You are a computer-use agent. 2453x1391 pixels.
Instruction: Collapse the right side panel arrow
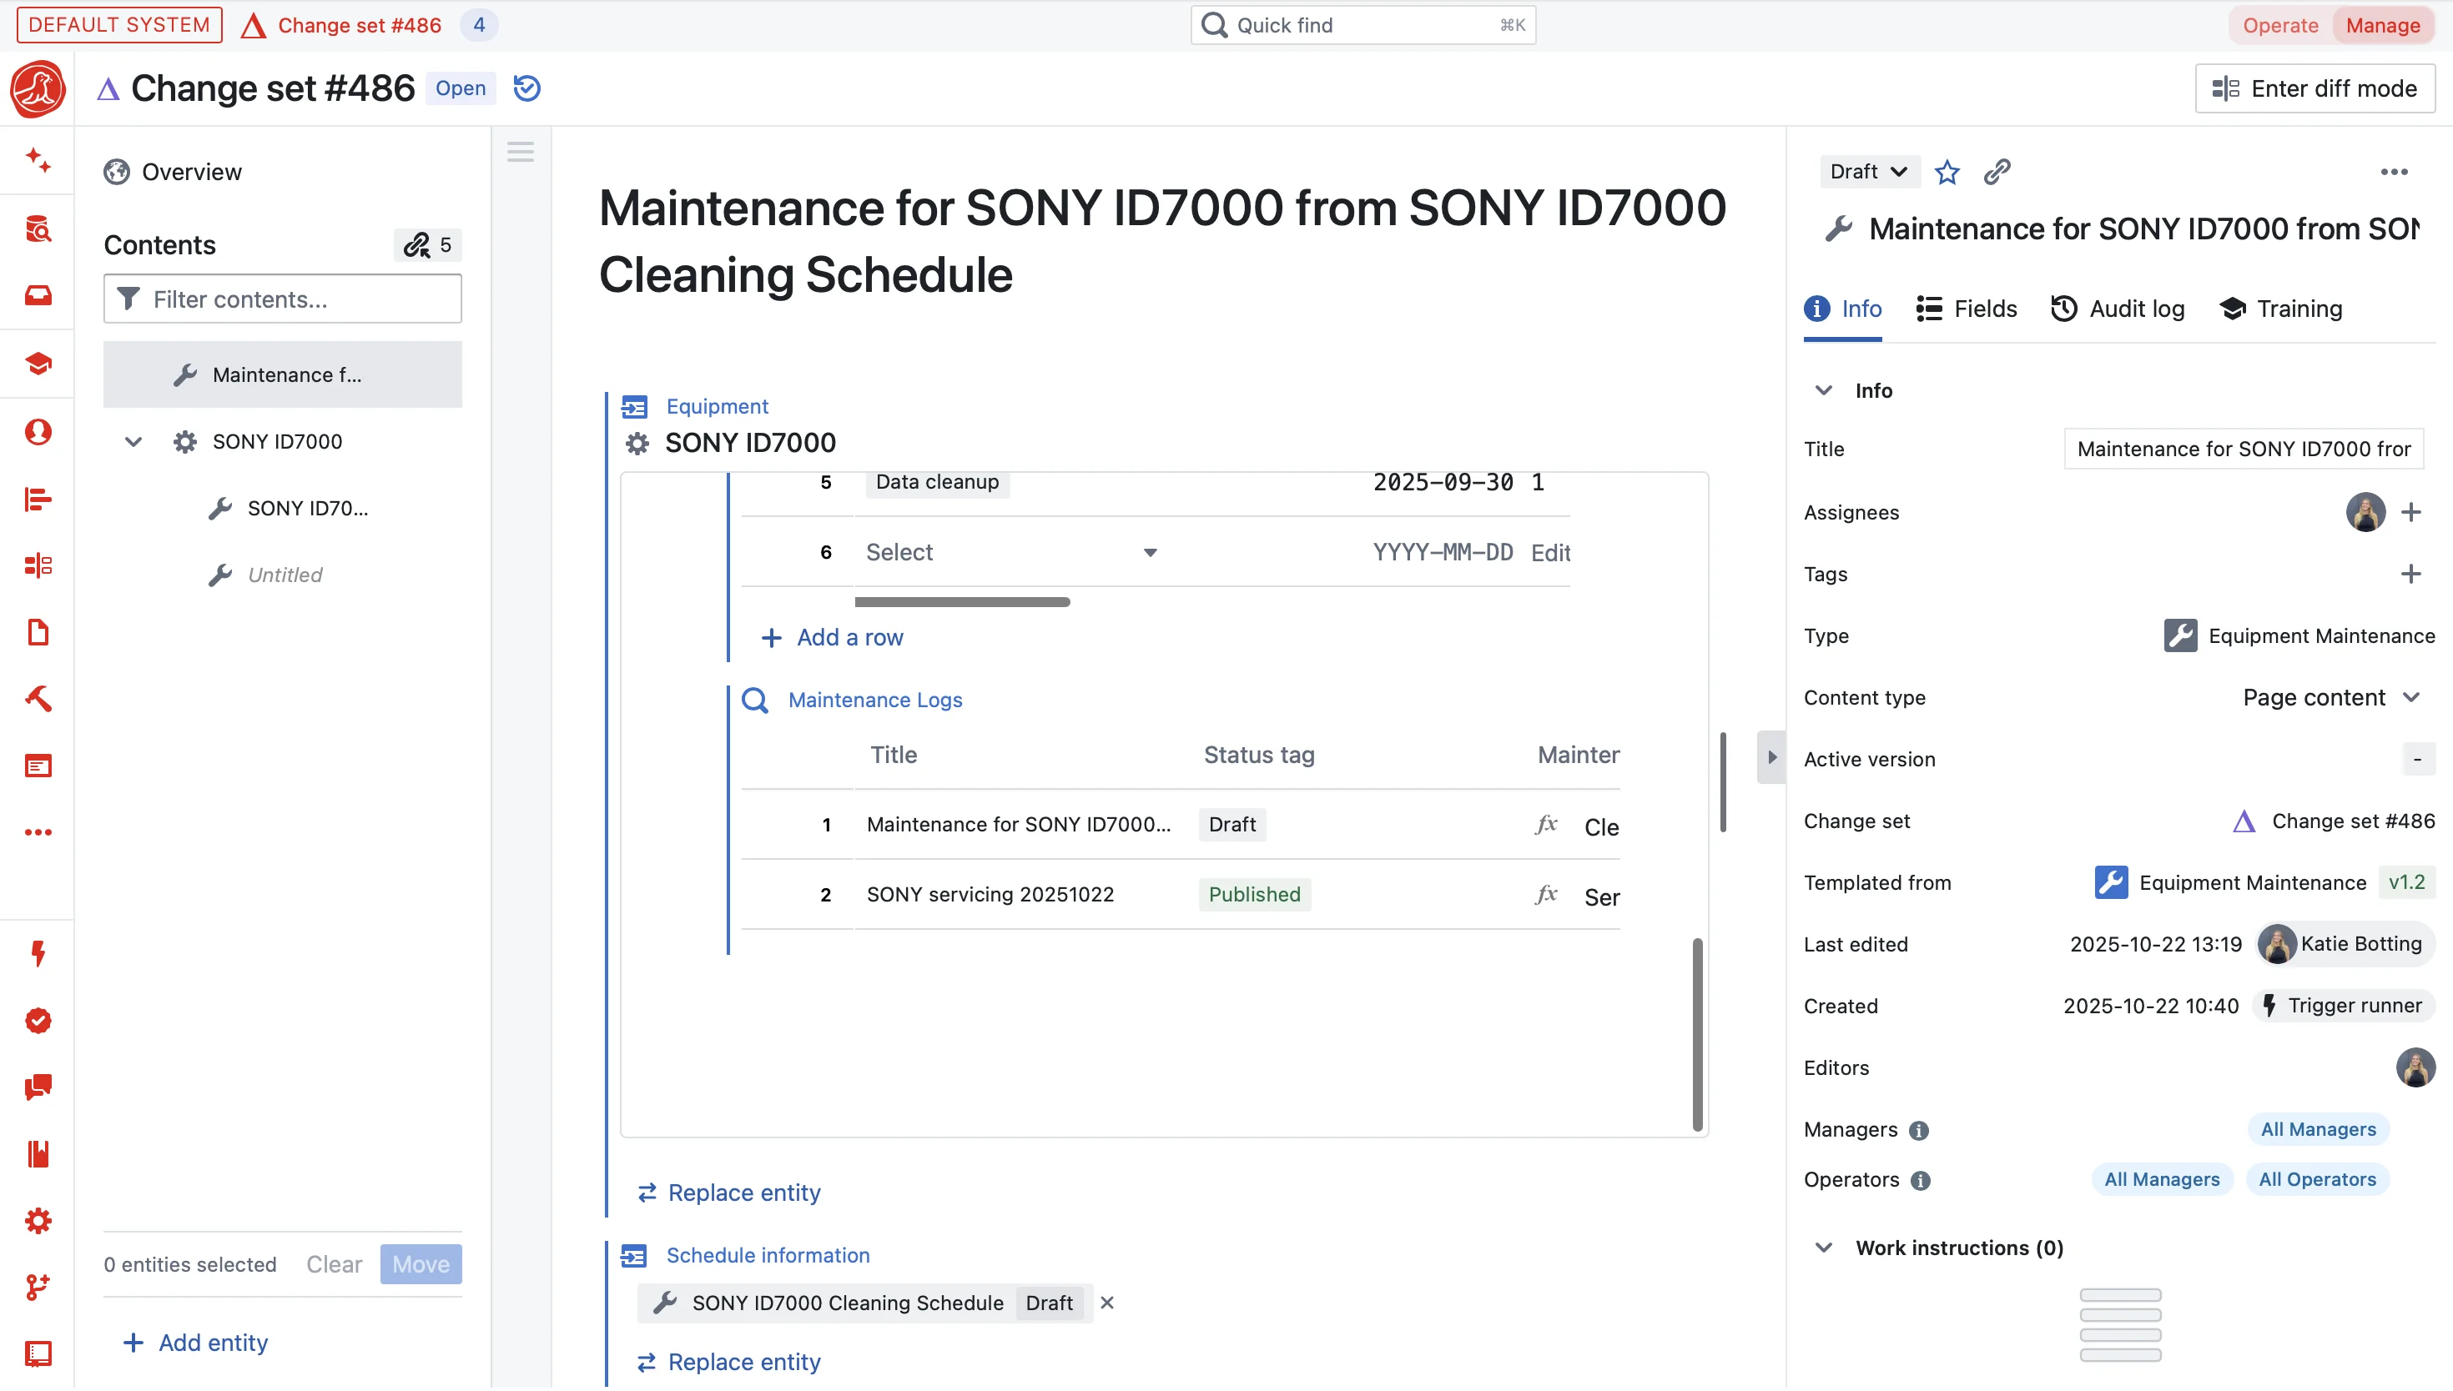[x=1771, y=756]
